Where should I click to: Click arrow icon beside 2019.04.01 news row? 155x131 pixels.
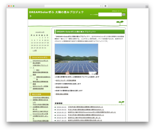pos(55,110)
